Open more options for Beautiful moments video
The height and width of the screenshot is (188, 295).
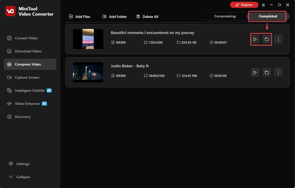278,39
